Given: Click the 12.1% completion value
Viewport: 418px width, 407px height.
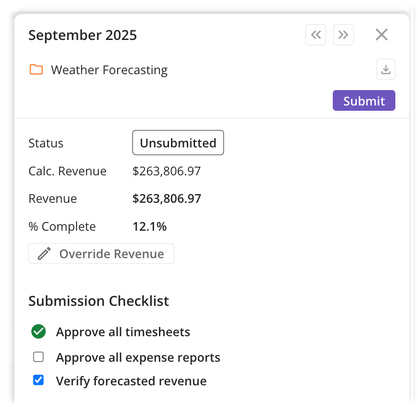Looking at the screenshot, I should coord(149,226).
